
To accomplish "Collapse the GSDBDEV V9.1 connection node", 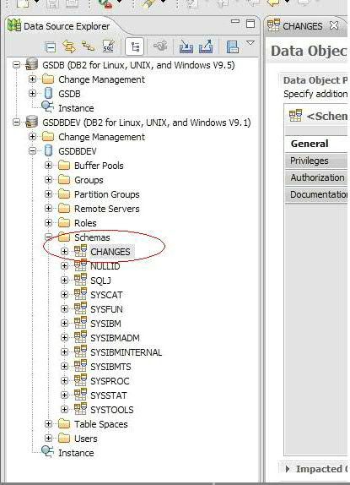I will 16,123.
